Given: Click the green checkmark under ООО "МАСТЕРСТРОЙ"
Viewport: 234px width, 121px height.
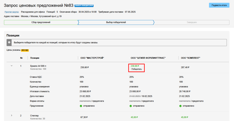Looking at the screenshot, I should point(81,105).
